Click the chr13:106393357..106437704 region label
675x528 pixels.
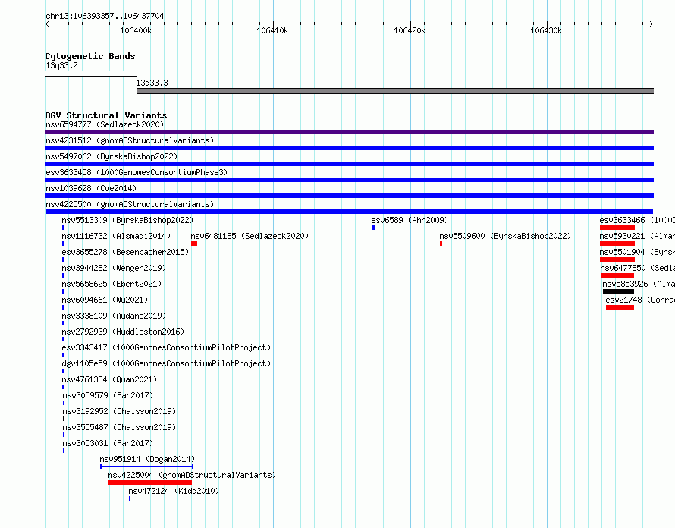click(x=105, y=16)
